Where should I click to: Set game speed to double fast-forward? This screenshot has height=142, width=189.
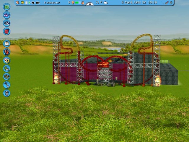click(x=33, y=3)
